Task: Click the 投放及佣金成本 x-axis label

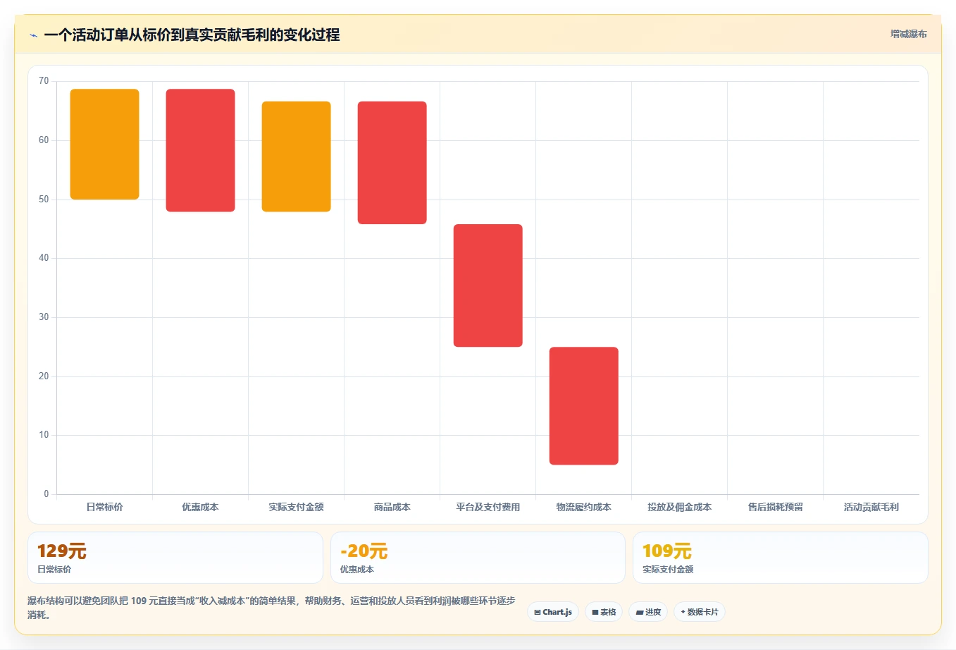Action: pos(680,507)
